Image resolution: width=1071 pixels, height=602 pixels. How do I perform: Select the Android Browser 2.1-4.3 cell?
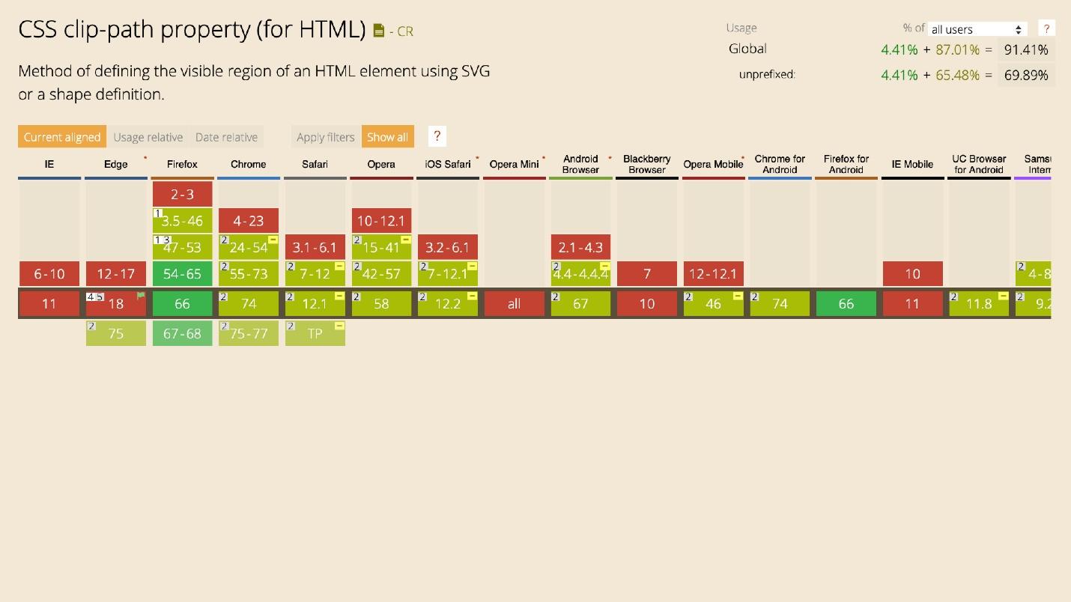click(x=580, y=247)
